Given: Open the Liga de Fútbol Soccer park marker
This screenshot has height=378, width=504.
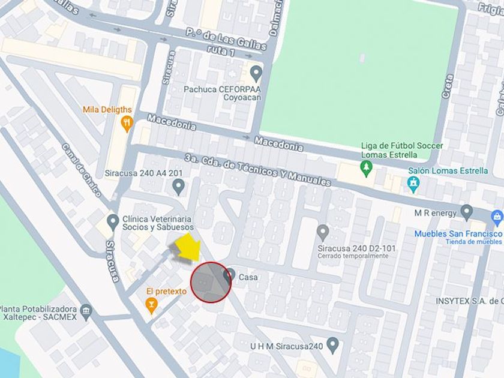Looking at the screenshot, I should point(366,169).
